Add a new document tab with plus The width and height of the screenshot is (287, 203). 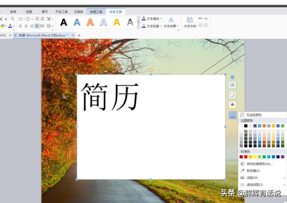79,35
